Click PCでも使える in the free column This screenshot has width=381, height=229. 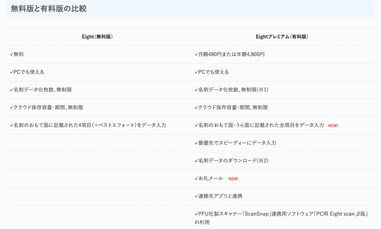(x=27, y=72)
